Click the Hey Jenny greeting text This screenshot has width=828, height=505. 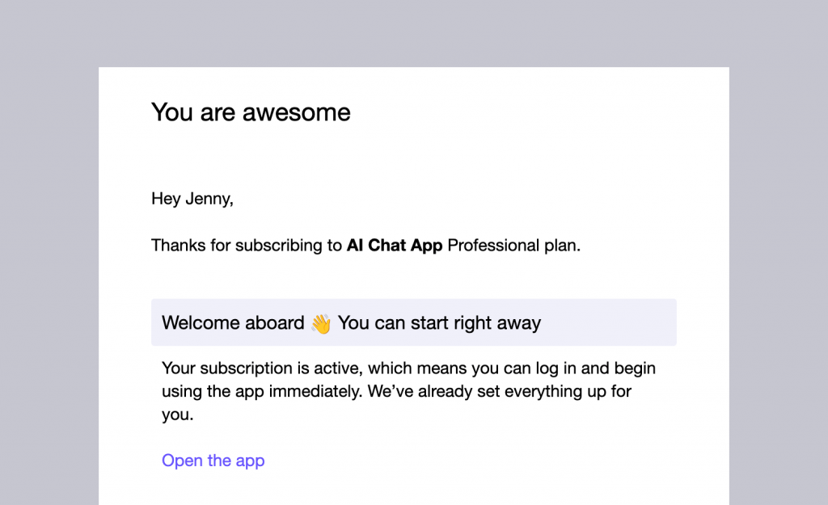click(x=192, y=199)
